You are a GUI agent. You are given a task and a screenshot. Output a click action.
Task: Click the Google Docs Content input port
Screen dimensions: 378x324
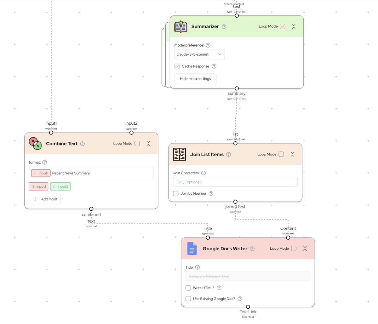288,238
